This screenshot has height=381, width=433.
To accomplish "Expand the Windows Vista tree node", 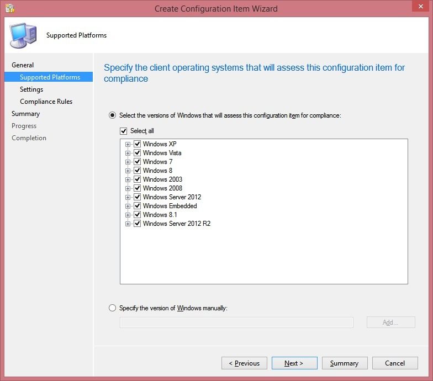I will [x=128, y=154].
